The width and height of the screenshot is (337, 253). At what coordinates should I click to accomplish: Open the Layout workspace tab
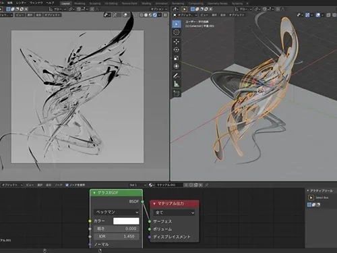click(x=65, y=3)
